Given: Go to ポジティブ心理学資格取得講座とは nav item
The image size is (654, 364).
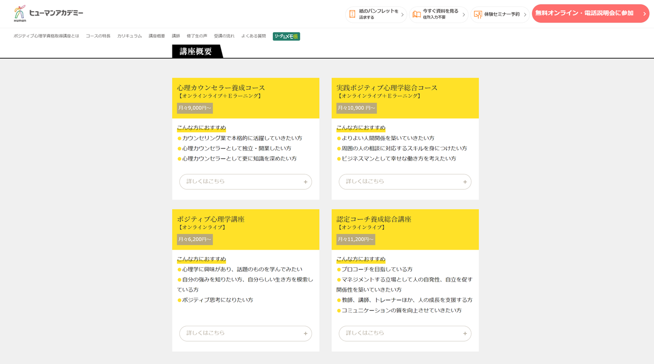Looking at the screenshot, I should point(46,36).
